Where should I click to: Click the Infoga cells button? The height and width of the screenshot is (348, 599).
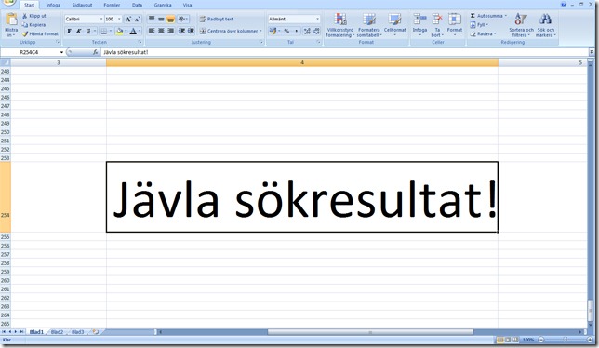pos(419,24)
